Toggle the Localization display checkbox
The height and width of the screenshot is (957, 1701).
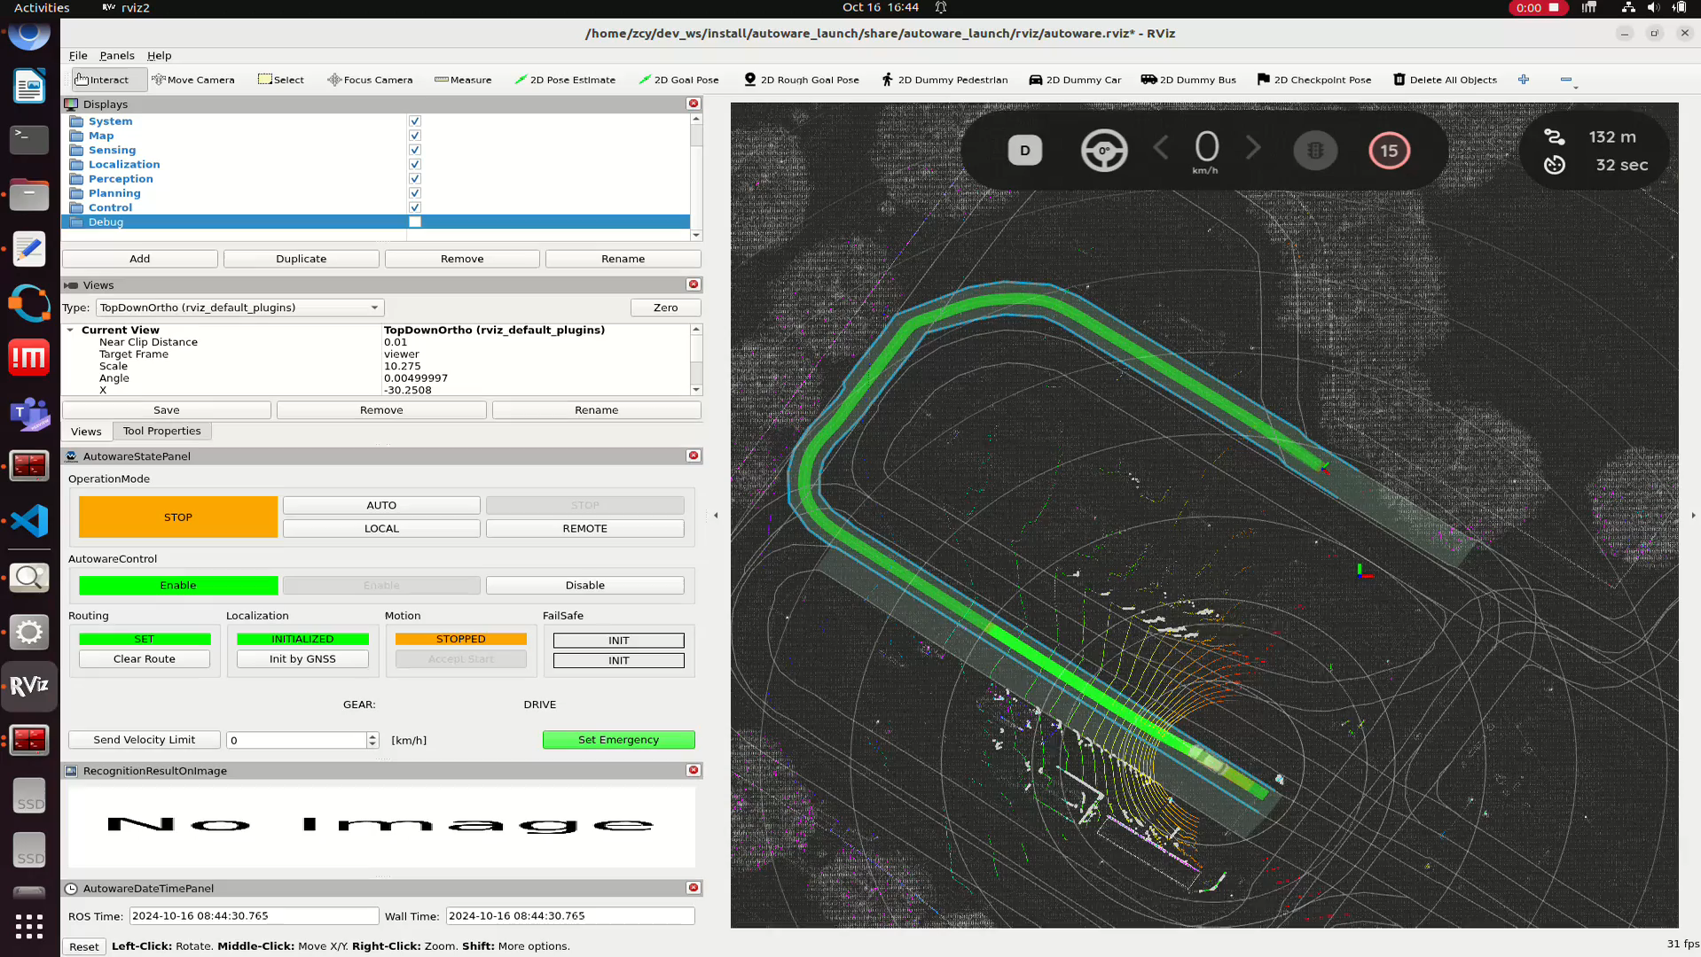coord(415,165)
